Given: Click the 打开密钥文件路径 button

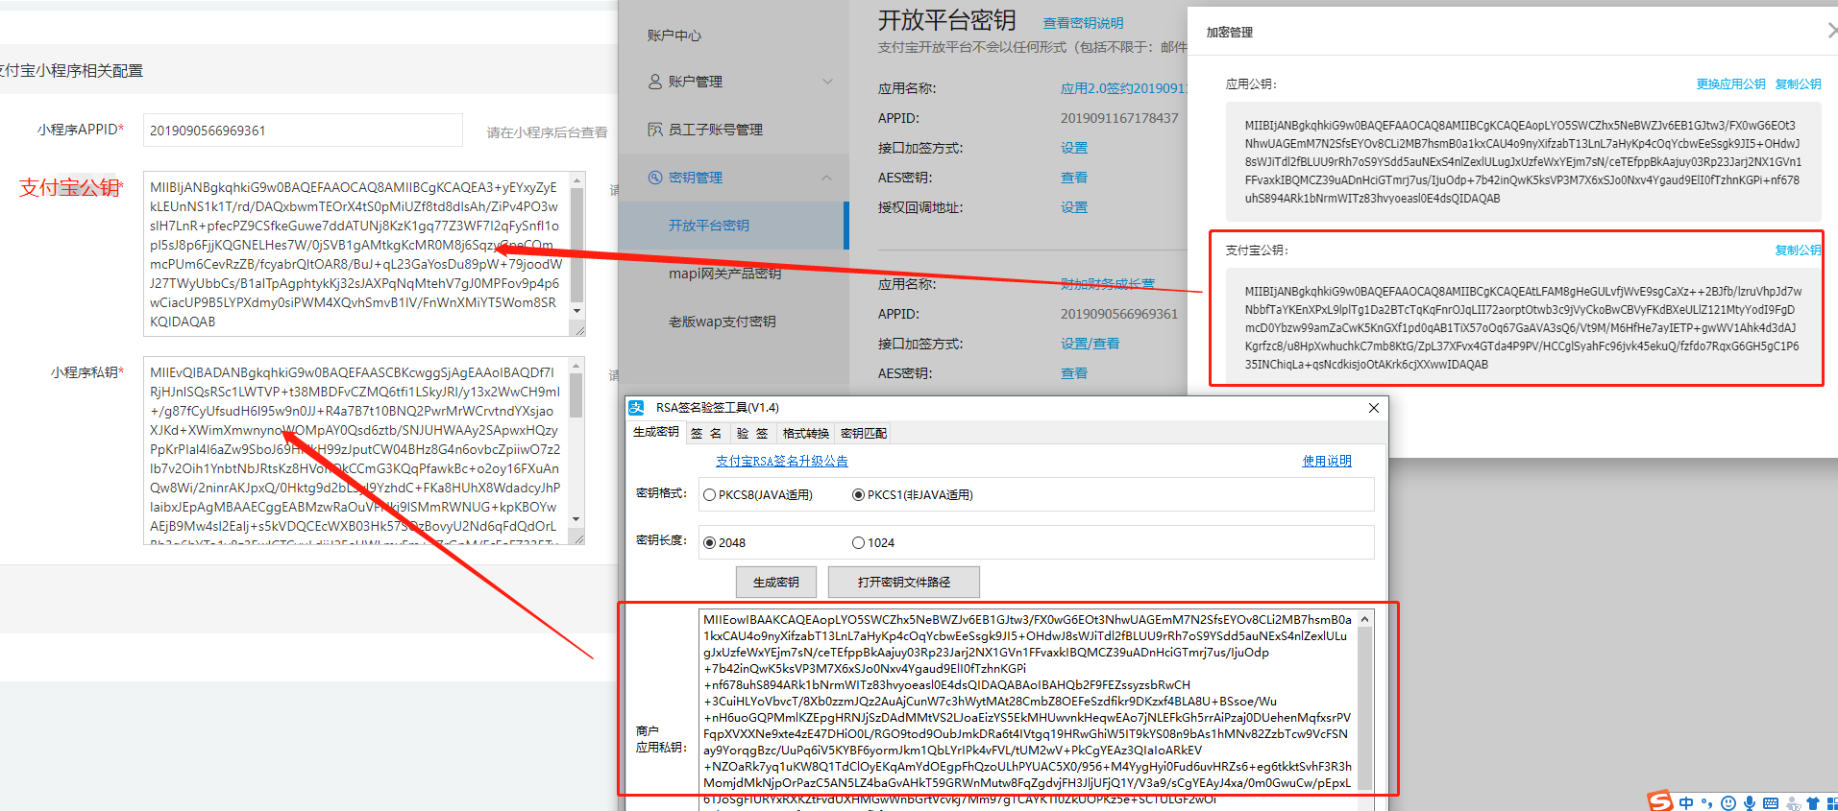Looking at the screenshot, I should click(x=904, y=583).
